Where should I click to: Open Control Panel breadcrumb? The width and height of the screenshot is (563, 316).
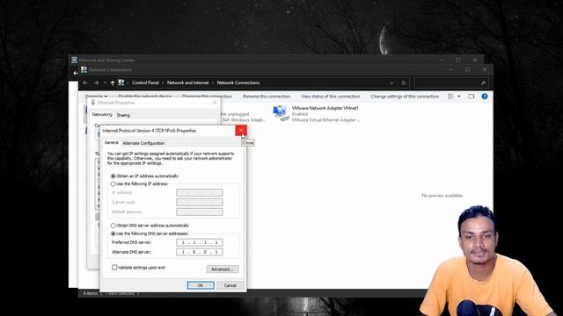click(145, 83)
